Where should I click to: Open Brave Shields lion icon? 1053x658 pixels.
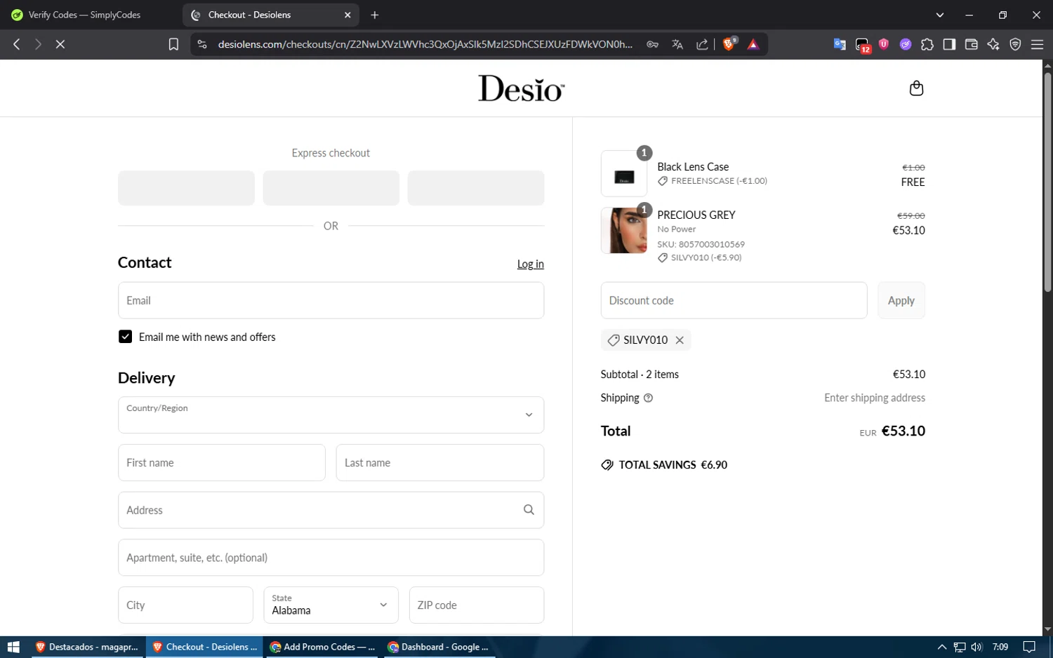(x=729, y=44)
